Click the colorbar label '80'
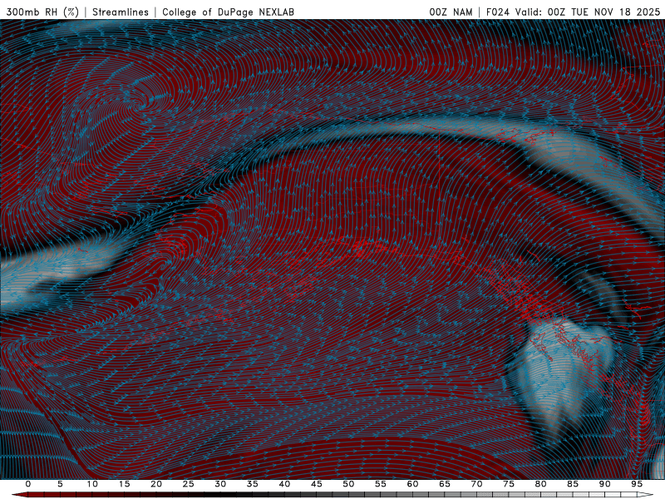 tap(540, 484)
